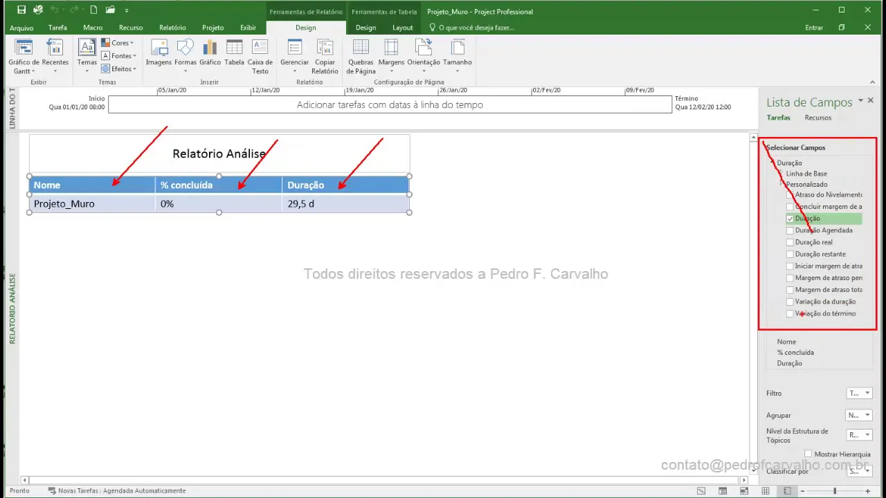Click the Relatório Análise title text
The image size is (886, 498).
(x=219, y=154)
